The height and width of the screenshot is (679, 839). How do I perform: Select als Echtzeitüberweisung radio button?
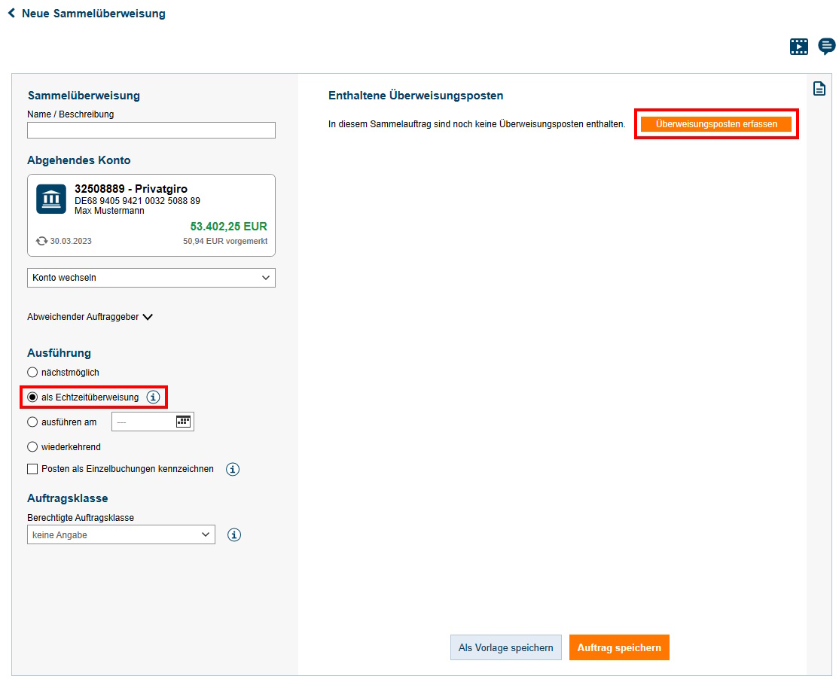[x=32, y=397]
